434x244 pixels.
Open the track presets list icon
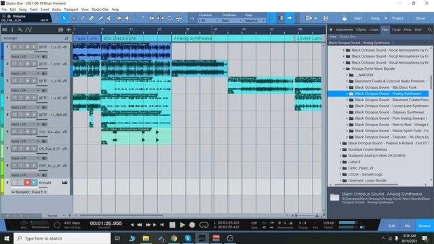60,29
